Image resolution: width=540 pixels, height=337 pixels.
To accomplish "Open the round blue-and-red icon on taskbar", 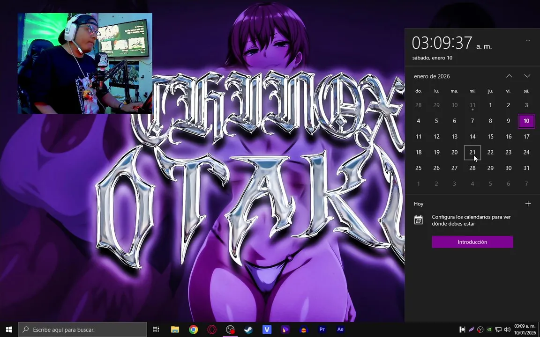I will point(303,330).
